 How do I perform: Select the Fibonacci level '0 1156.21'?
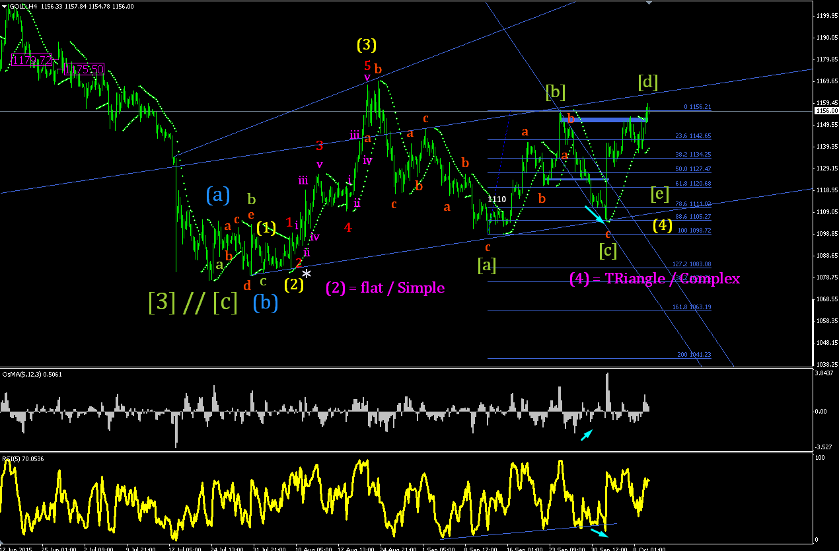coord(697,106)
